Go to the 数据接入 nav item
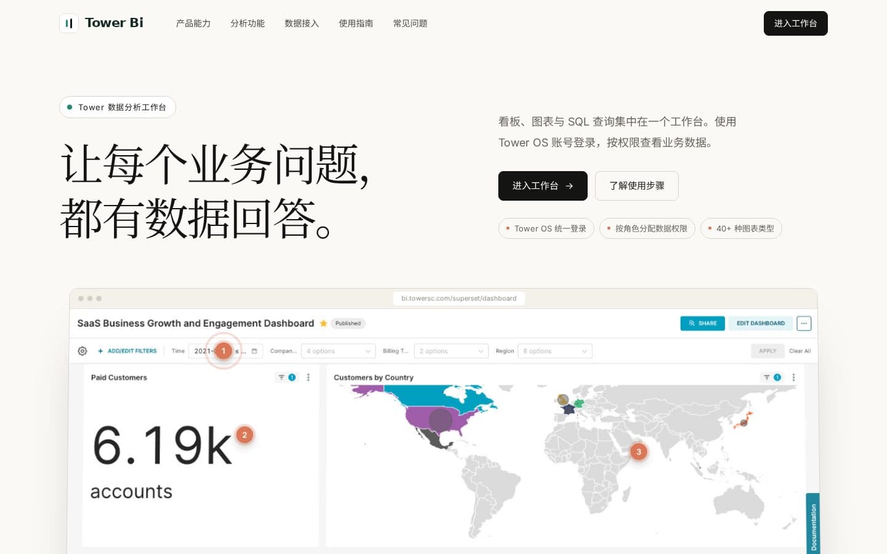This screenshot has width=887, height=554. pyautogui.click(x=302, y=23)
